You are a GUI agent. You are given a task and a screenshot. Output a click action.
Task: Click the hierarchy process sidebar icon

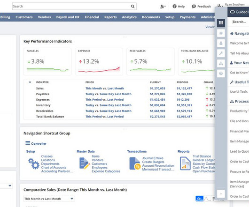point(221,64)
